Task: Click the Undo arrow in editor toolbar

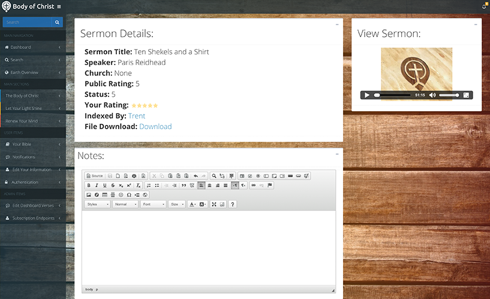Action: click(196, 176)
